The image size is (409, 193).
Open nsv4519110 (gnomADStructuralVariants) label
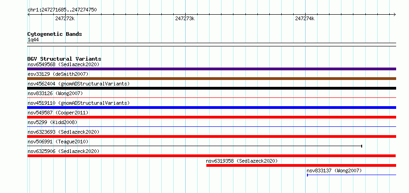(79, 103)
